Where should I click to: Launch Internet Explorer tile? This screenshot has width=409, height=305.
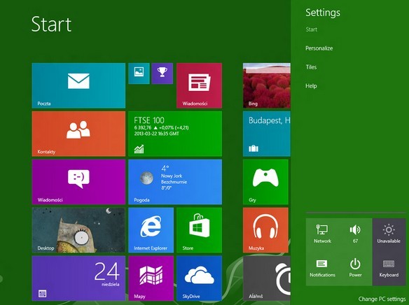[151, 230]
